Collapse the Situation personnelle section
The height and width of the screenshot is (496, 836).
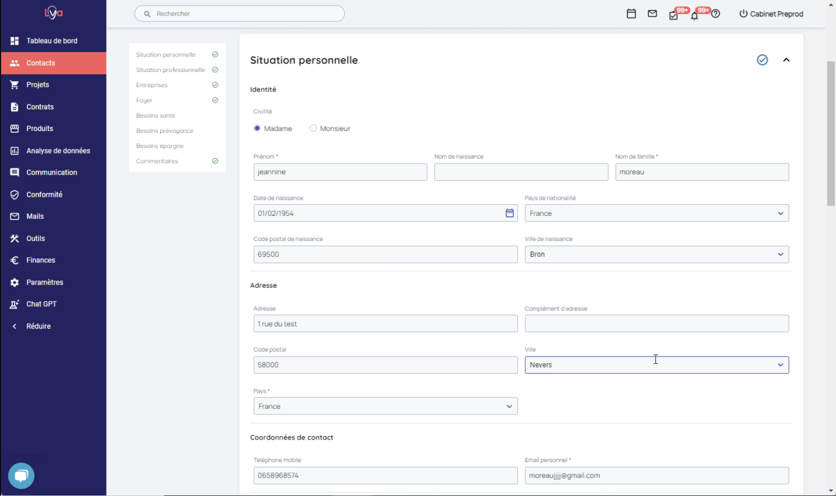[x=786, y=60]
